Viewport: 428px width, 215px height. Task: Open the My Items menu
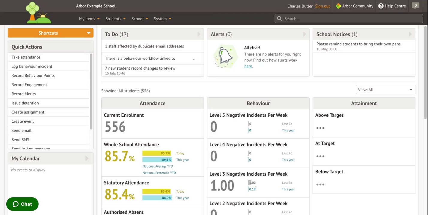[89, 19]
